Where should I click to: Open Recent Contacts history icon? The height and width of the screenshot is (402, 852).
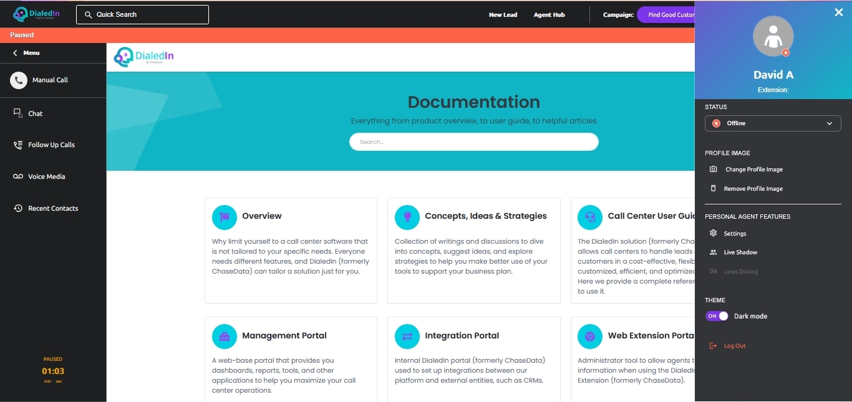coord(18,208)
